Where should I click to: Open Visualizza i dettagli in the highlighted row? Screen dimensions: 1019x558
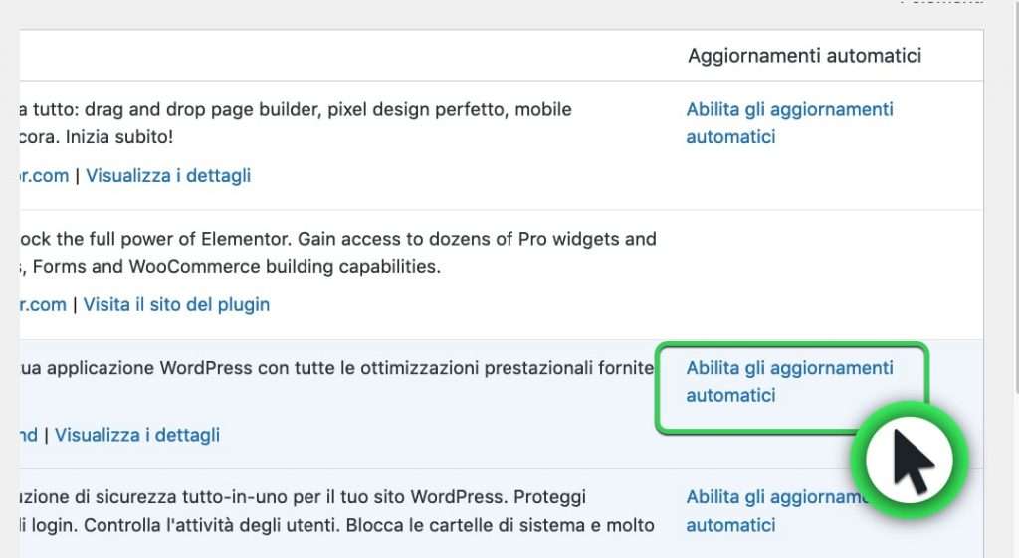point(137,435)
